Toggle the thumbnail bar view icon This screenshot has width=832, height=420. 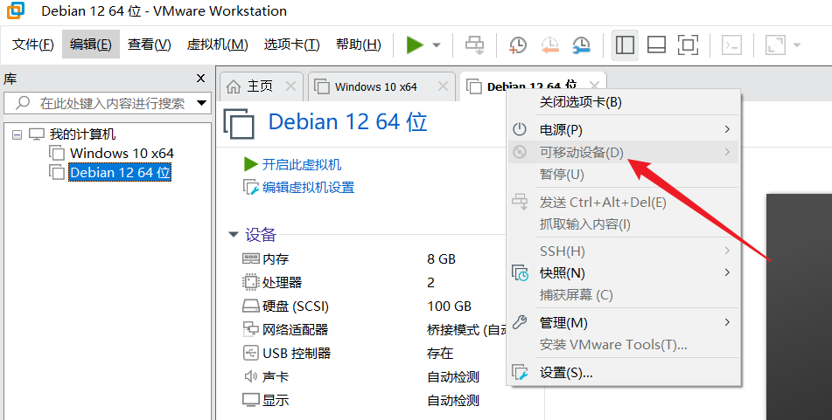point(656,45)
